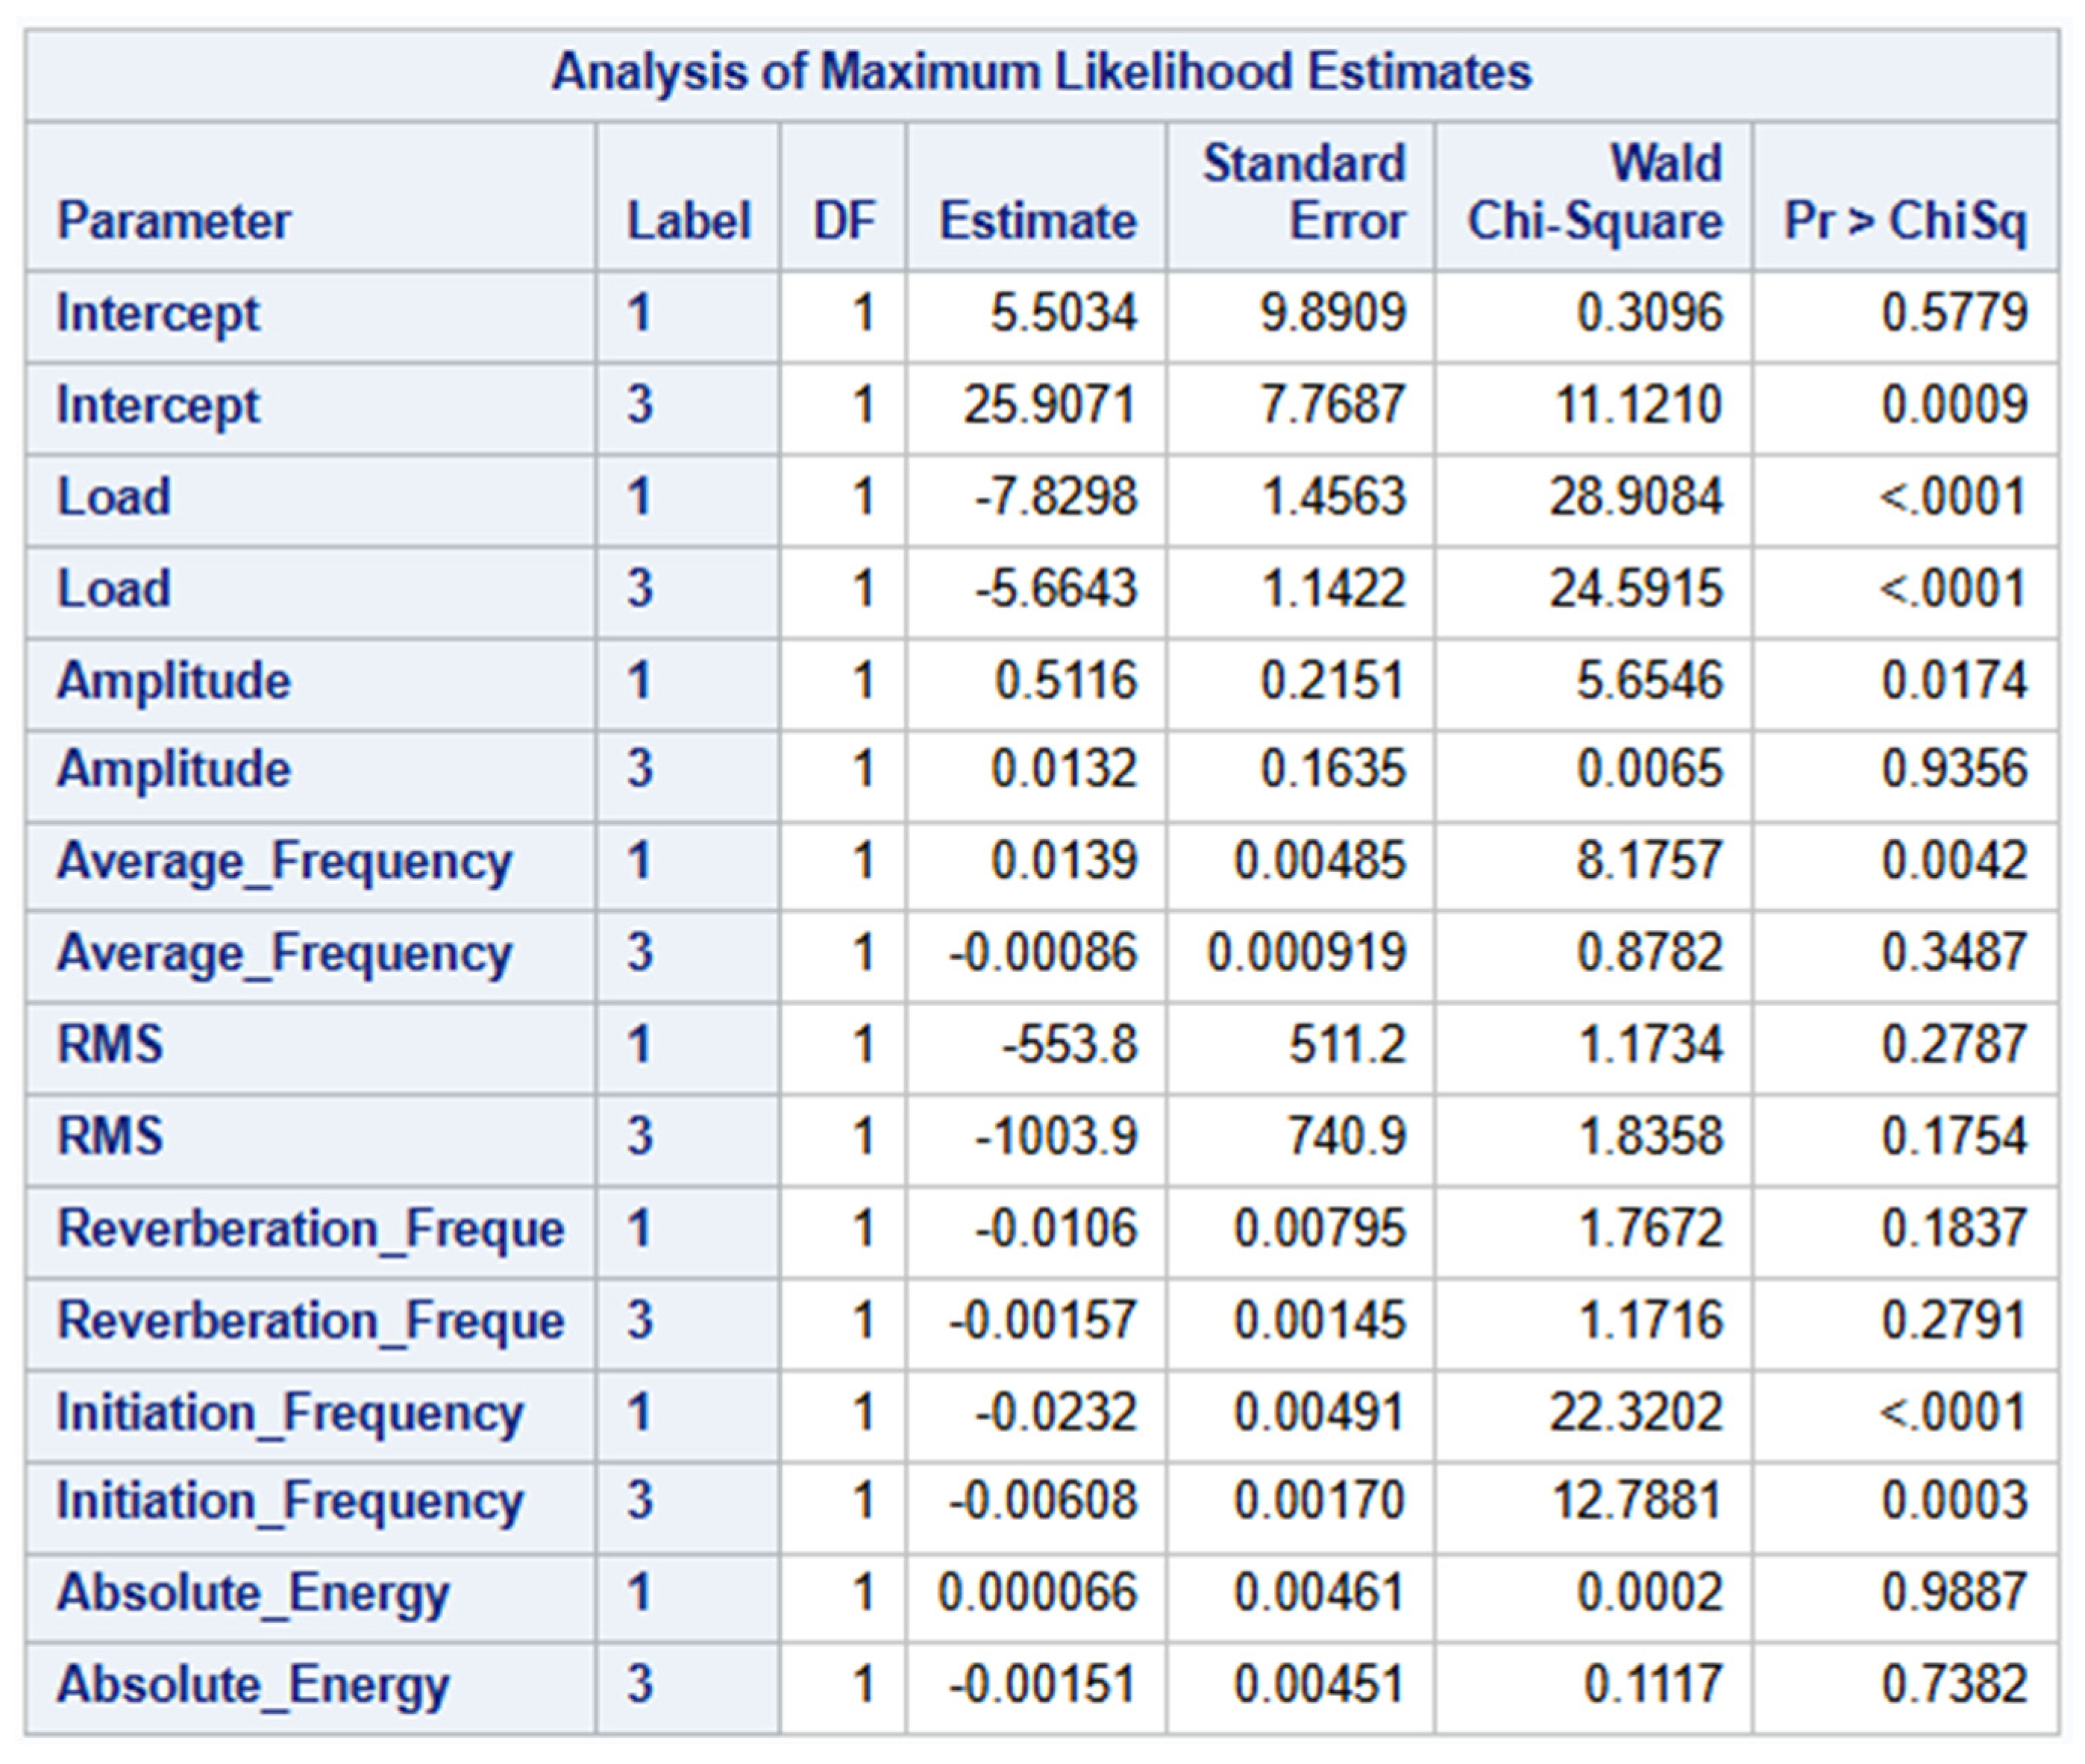Click the Load estimate -5.6643
This screenshot has height=1764, width=2085.
click(1057, 588)
